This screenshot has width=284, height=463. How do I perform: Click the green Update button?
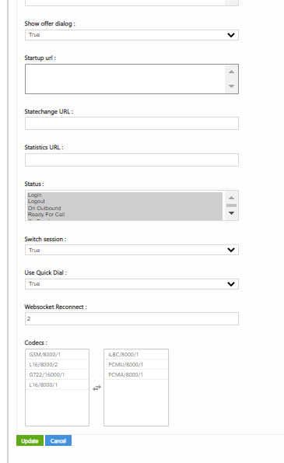coord(30,440)
